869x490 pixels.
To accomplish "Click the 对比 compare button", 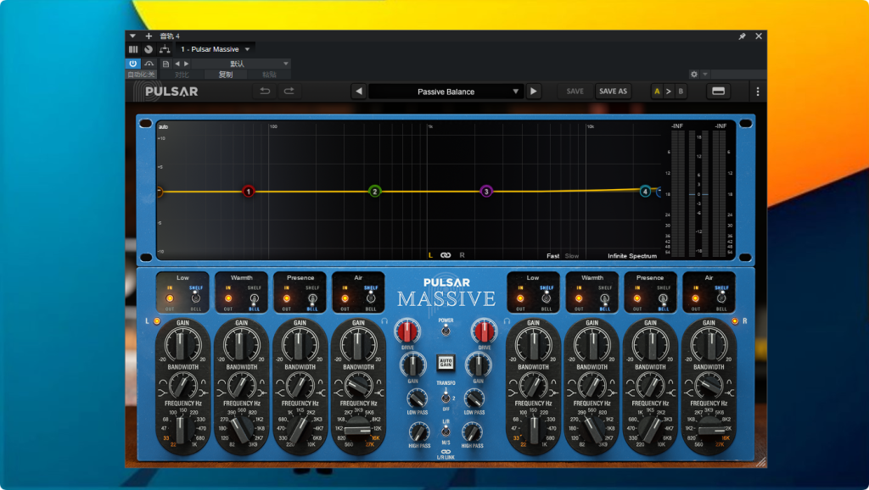I will tap(182, 75).
